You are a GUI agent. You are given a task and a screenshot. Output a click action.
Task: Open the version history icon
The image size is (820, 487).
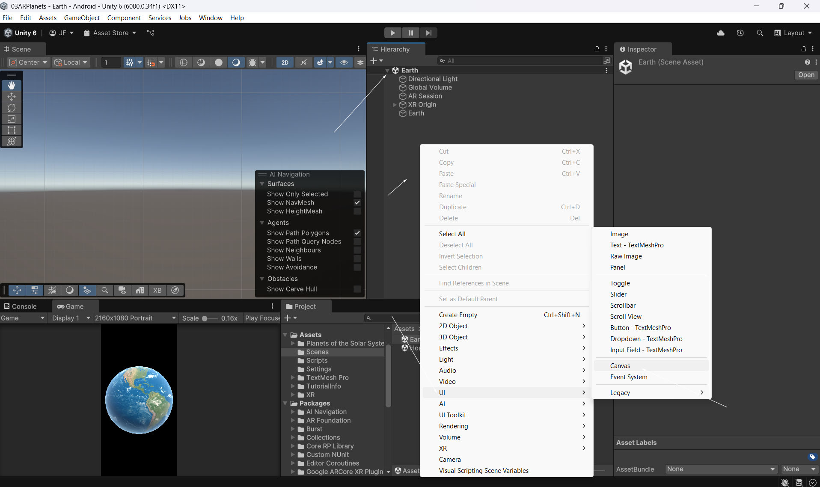click(x=740, y=33)
